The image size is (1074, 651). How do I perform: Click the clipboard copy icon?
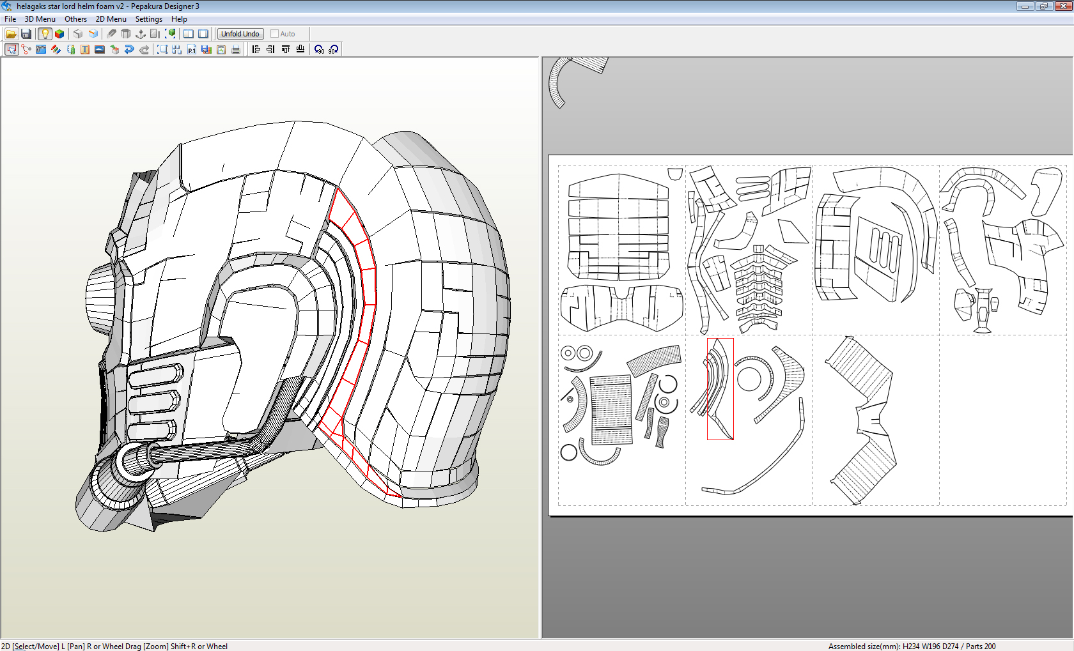[221, 49]
